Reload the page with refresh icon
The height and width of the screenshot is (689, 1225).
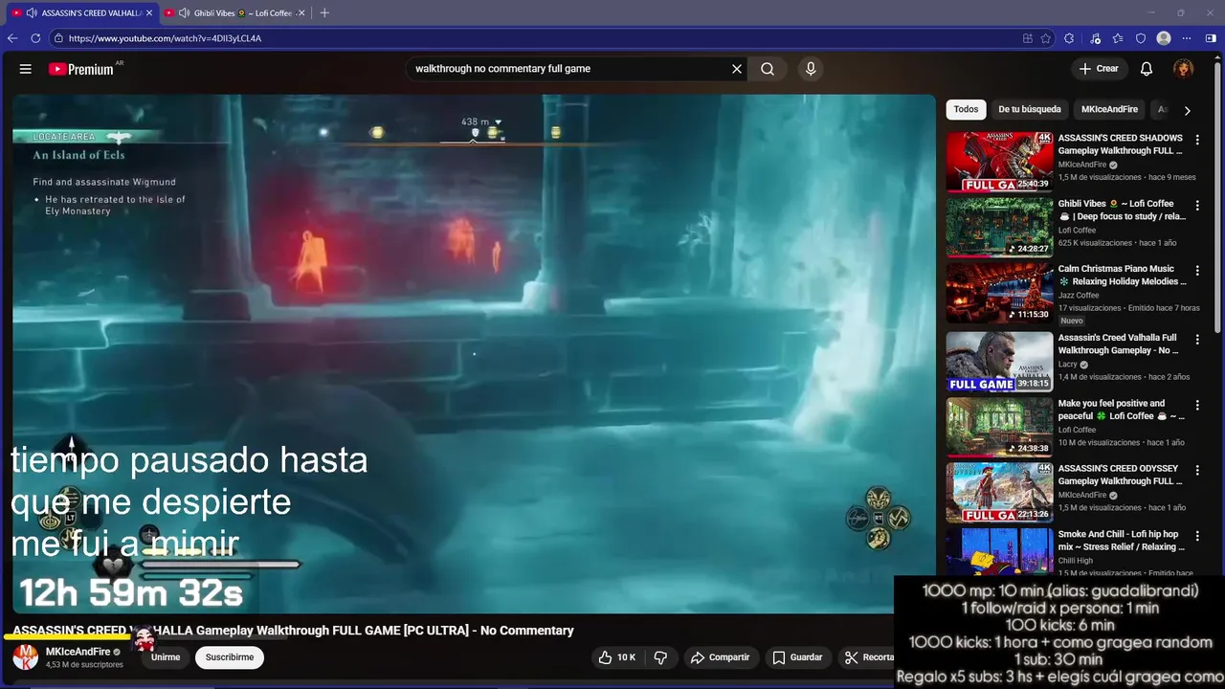(x=35, y=38)
